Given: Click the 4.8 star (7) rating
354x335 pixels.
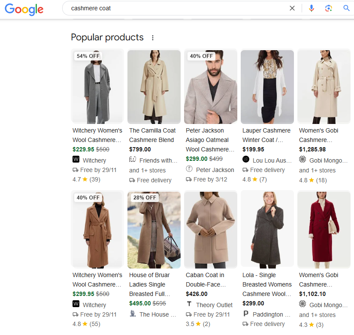Looking at the screenshot, I should click(x=254, y=179).
